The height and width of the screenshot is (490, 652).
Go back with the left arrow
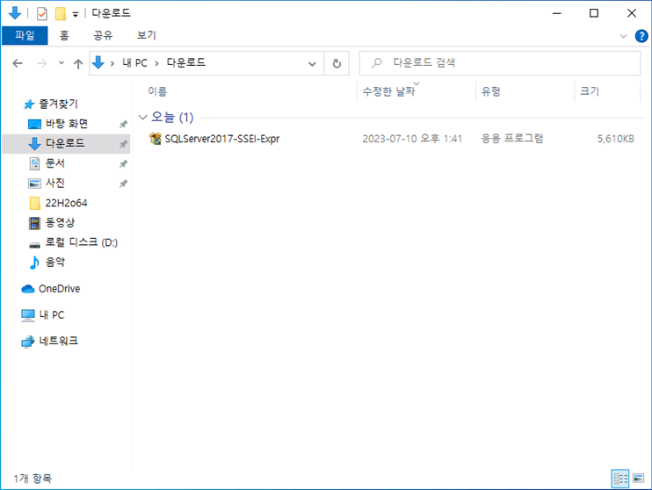[x=18, y=63]
